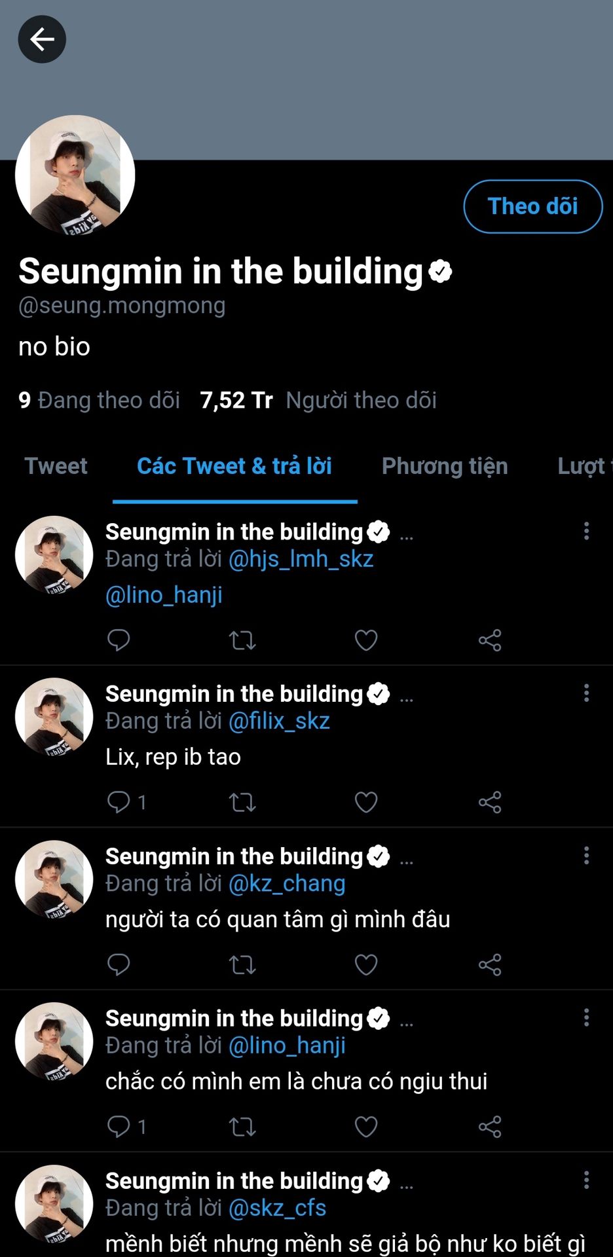This screenshot has height=1257, width=613.
Task: Reply to the 'chắc có mình em' tweet
Action: click(119, 1127)
